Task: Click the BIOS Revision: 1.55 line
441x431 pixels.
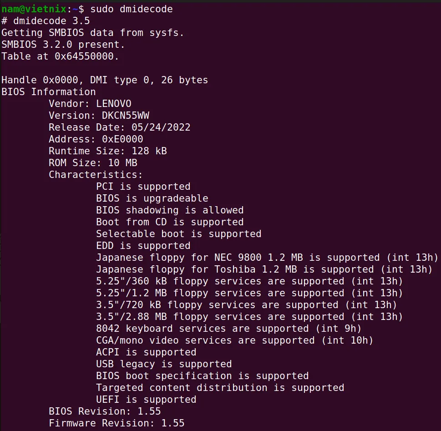Action: [105, 411]
